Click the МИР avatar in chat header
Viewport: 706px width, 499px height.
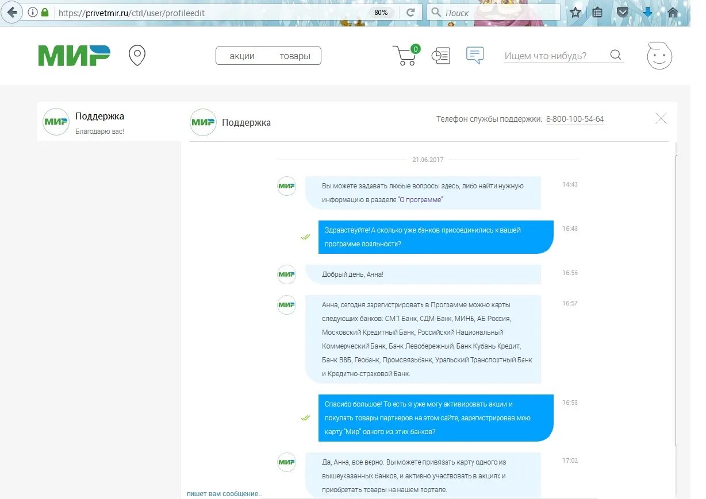pos(203,122)
